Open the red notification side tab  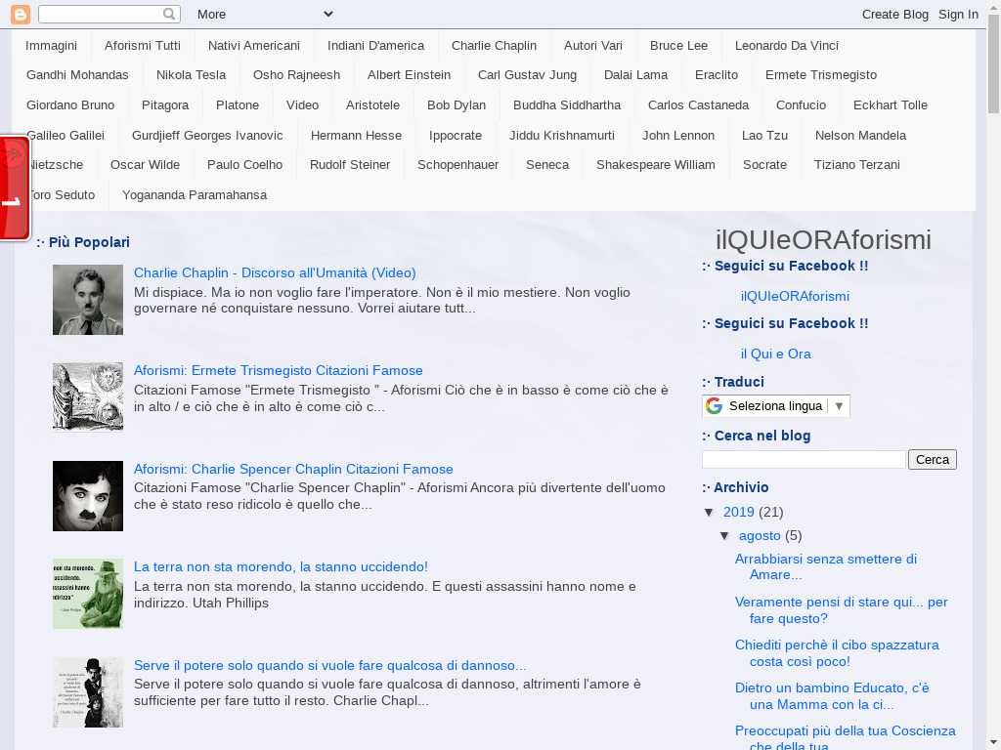[x=14, y=188]
